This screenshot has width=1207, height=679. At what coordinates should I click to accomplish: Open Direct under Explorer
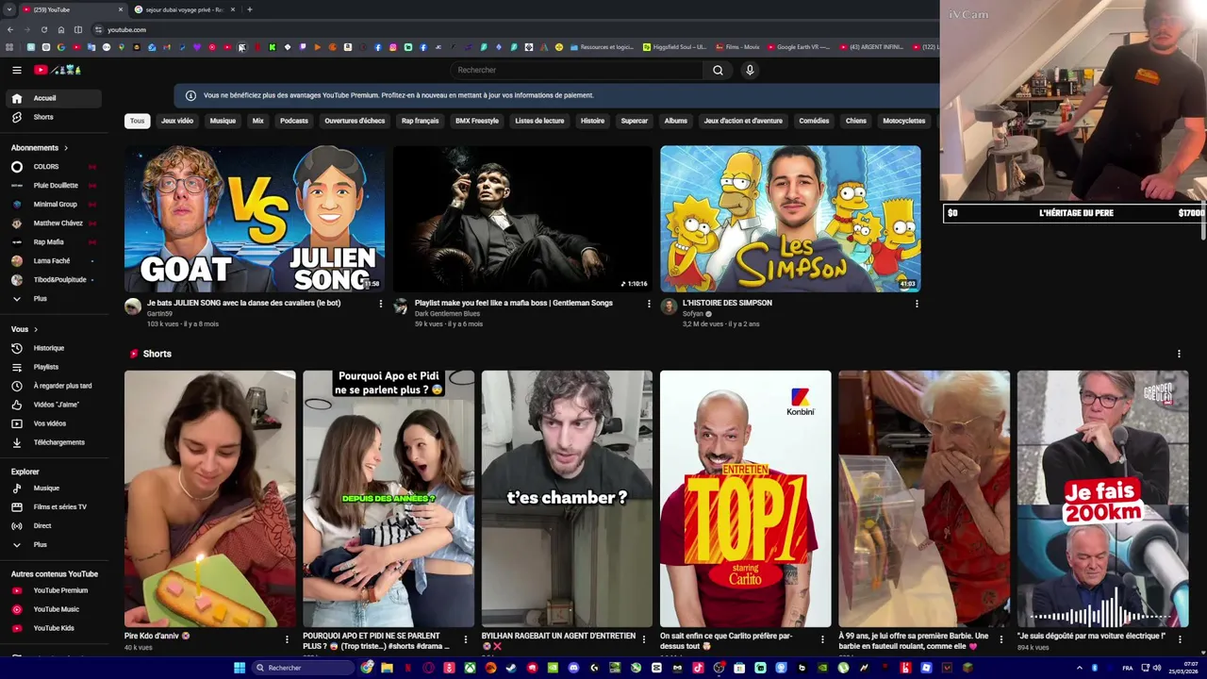[55, 526]
